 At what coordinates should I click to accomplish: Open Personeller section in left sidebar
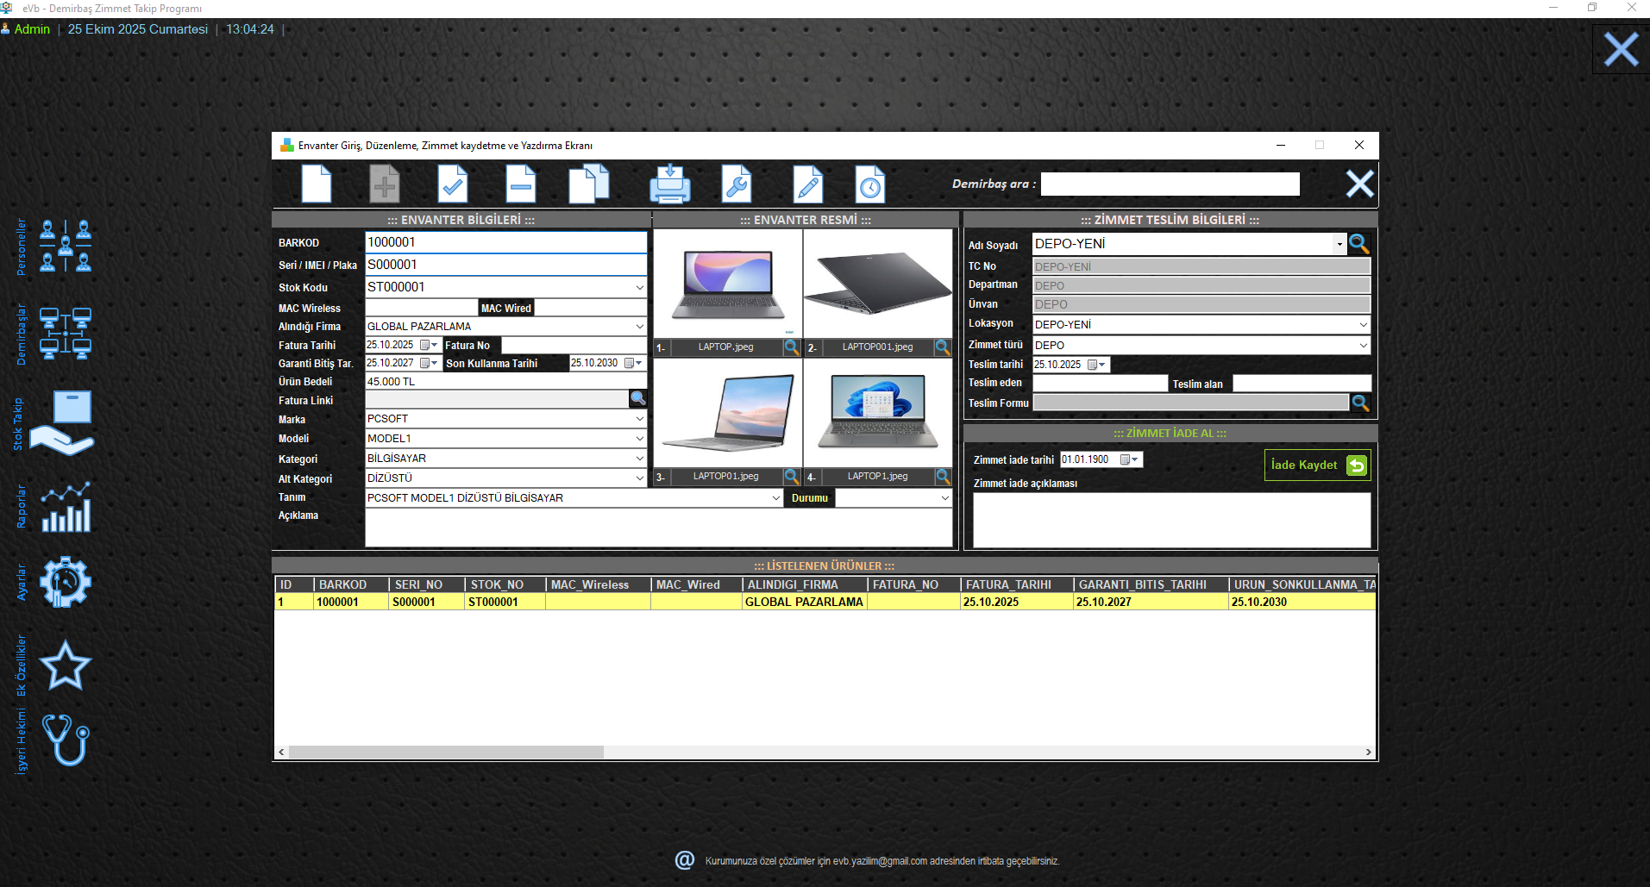coord(66,246)
